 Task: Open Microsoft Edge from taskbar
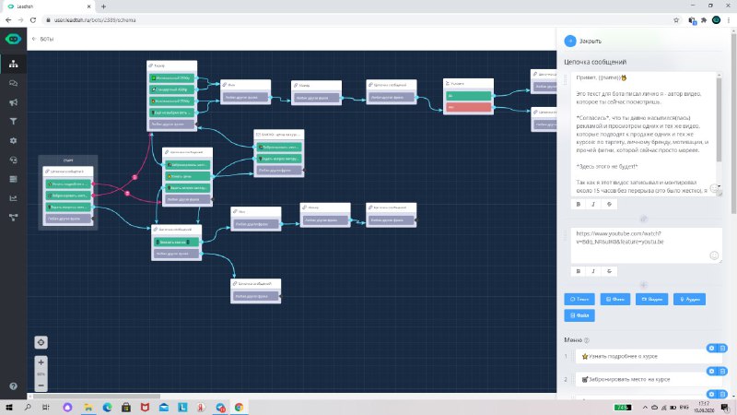pos(107,407)
